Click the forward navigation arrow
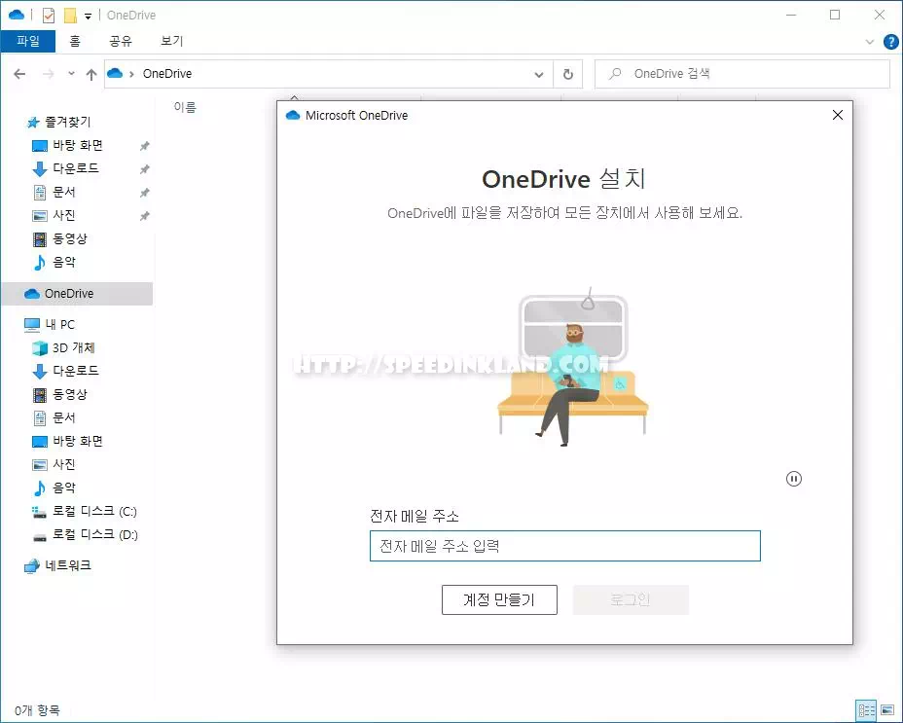903x723 pixels. click(49, 74)
